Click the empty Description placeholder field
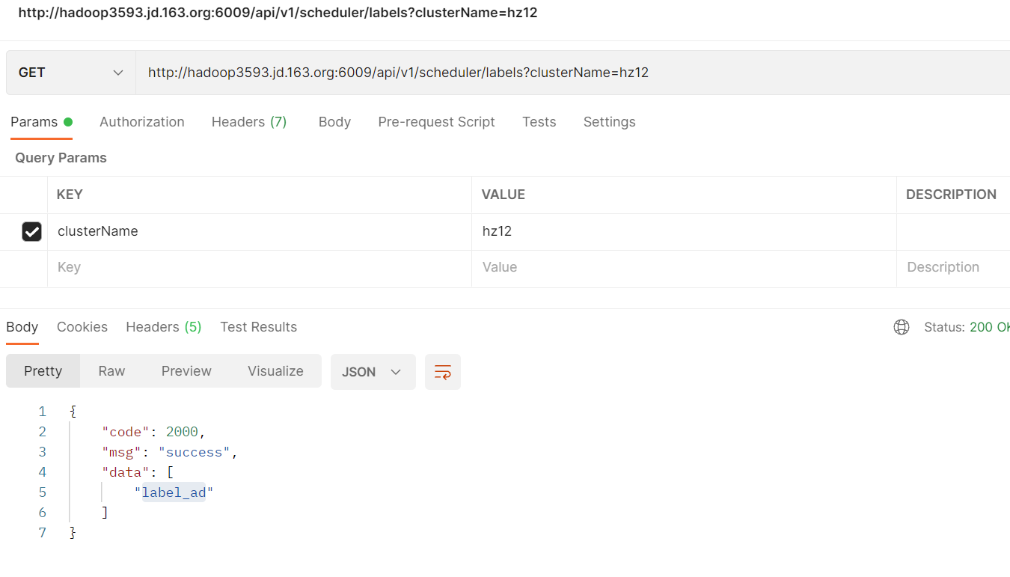This screenshot has width=1010, height=577. (x=953, y=268)
